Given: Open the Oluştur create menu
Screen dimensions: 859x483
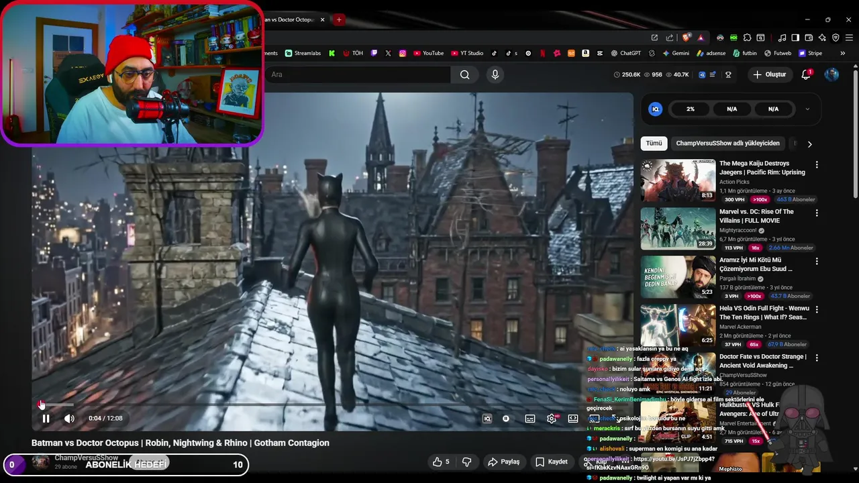Looking at the screenshot, I should pyautogui.click(x=769, y=74).
